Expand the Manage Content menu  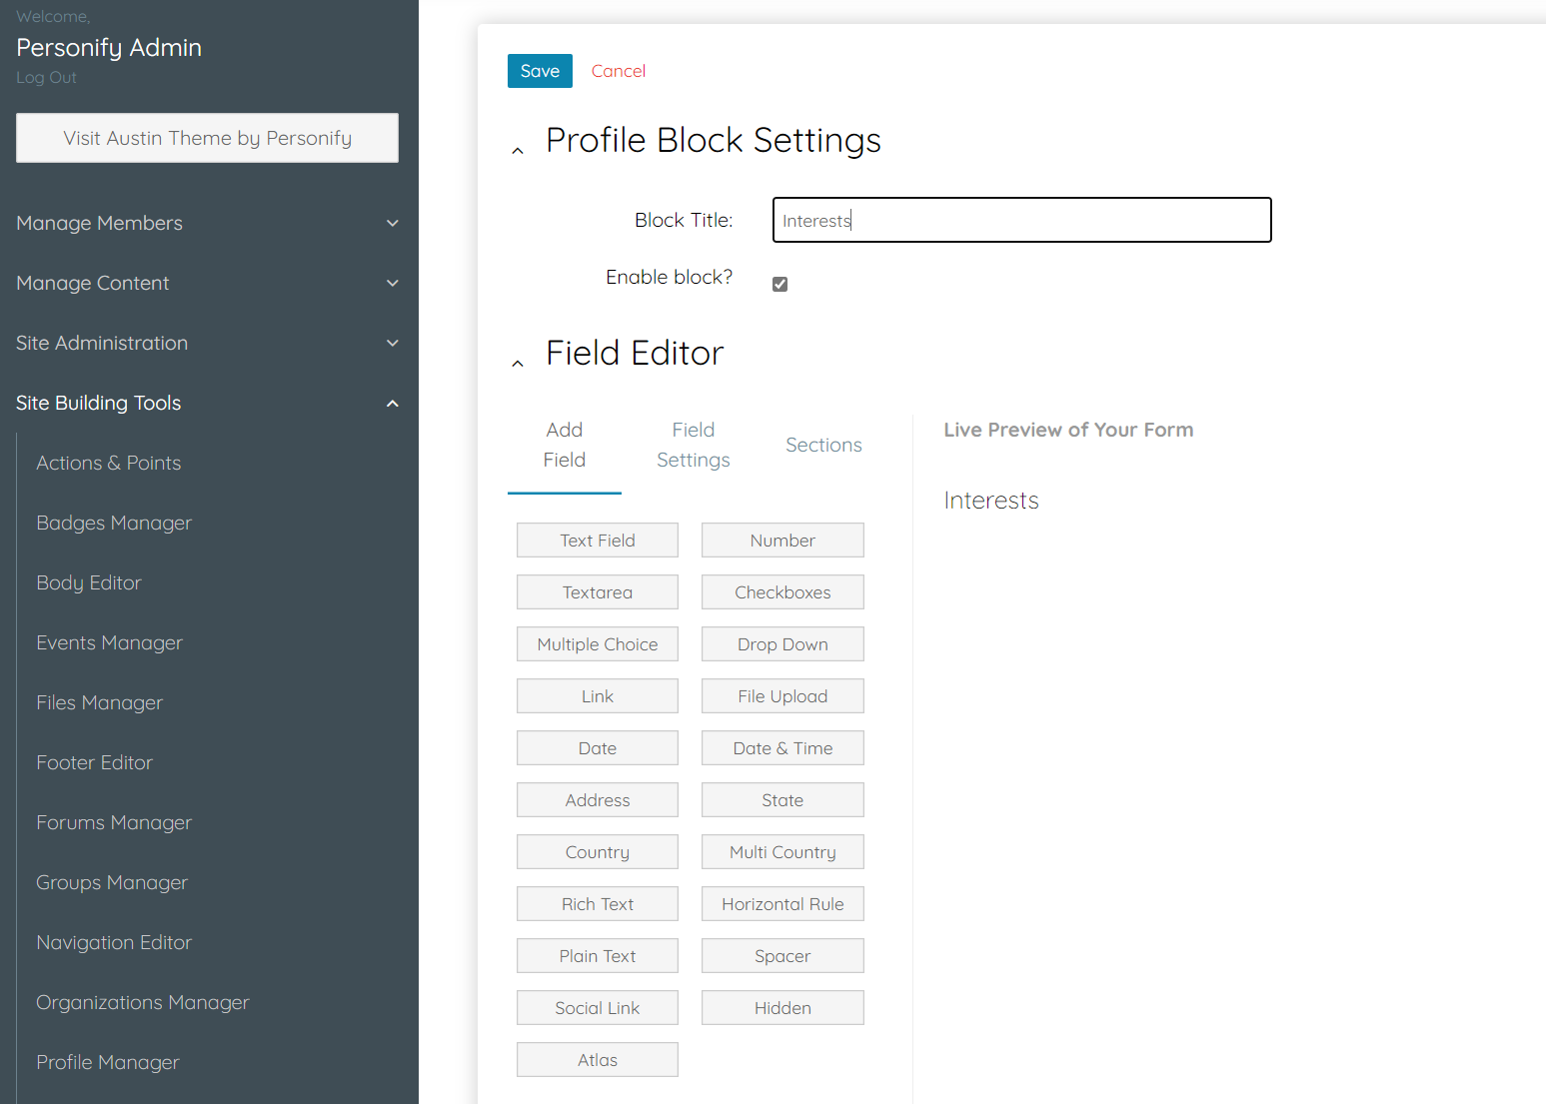207,283
